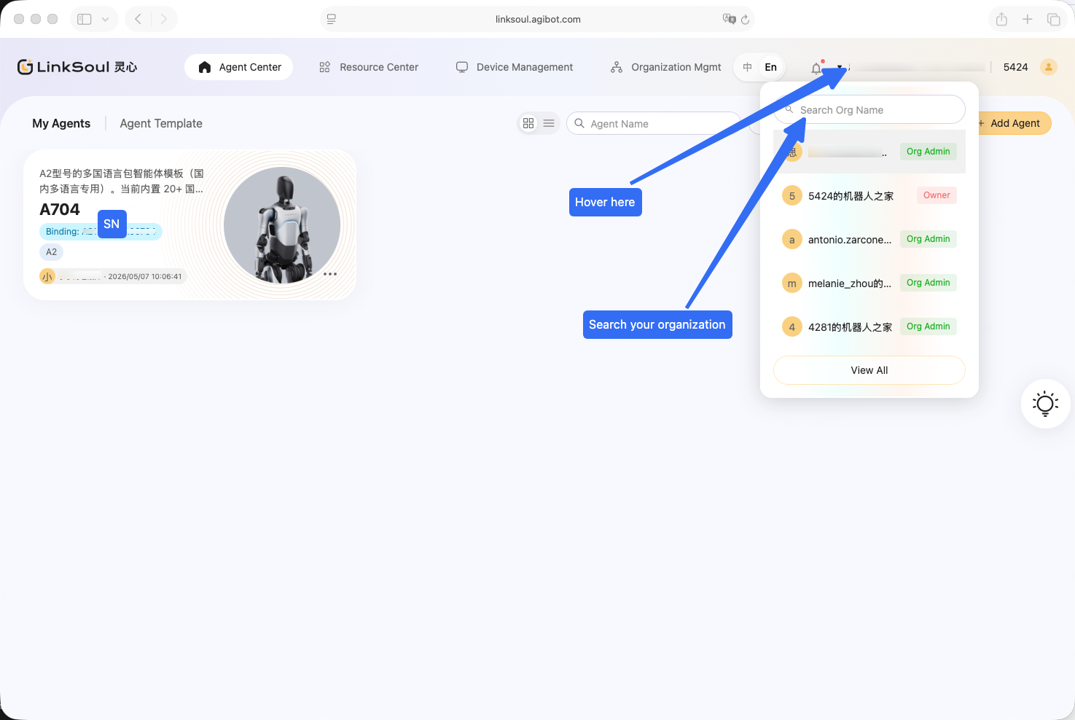Click the 5424 username text
Image resolution: width=1075 pixels, height=720 pixels.
pyautogui.click(x=1015, y=67)
